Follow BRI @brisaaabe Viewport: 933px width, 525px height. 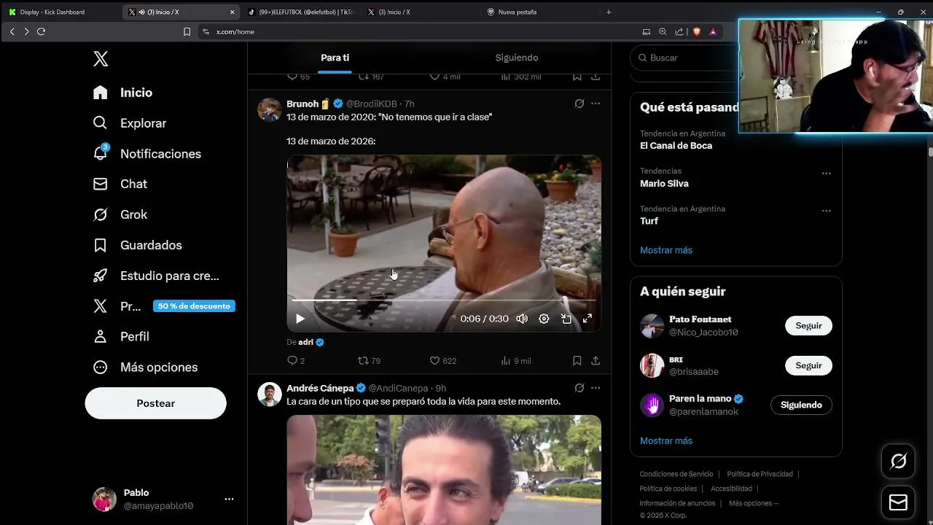point(808,365)
